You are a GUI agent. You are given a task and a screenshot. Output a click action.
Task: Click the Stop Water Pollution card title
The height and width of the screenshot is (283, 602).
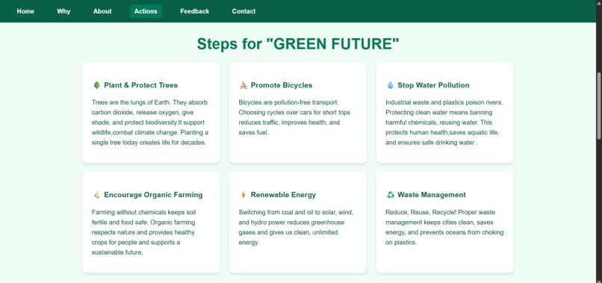click(x=433, y=85)
